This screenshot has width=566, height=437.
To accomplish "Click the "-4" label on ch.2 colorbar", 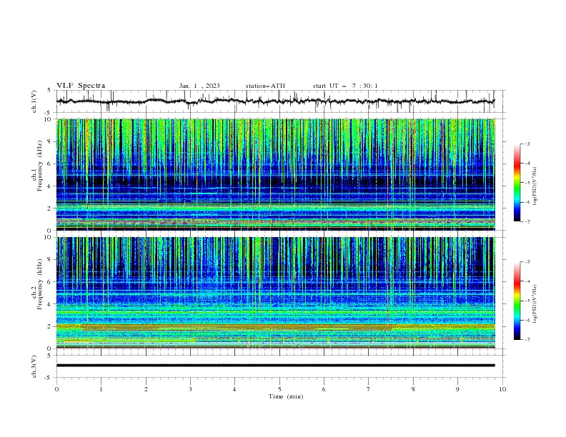I will [527, 281].
